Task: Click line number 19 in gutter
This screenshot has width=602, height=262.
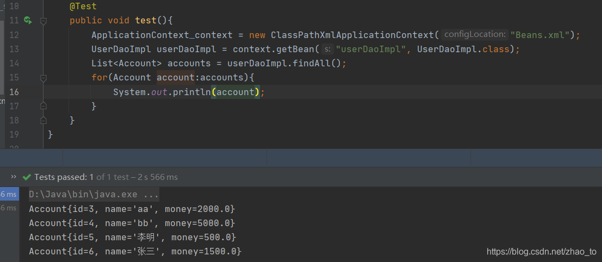Action: coord(14,134)
